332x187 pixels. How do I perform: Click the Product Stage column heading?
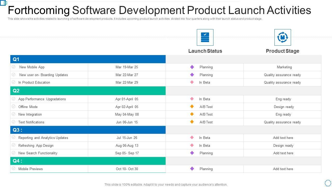(282, 51)
